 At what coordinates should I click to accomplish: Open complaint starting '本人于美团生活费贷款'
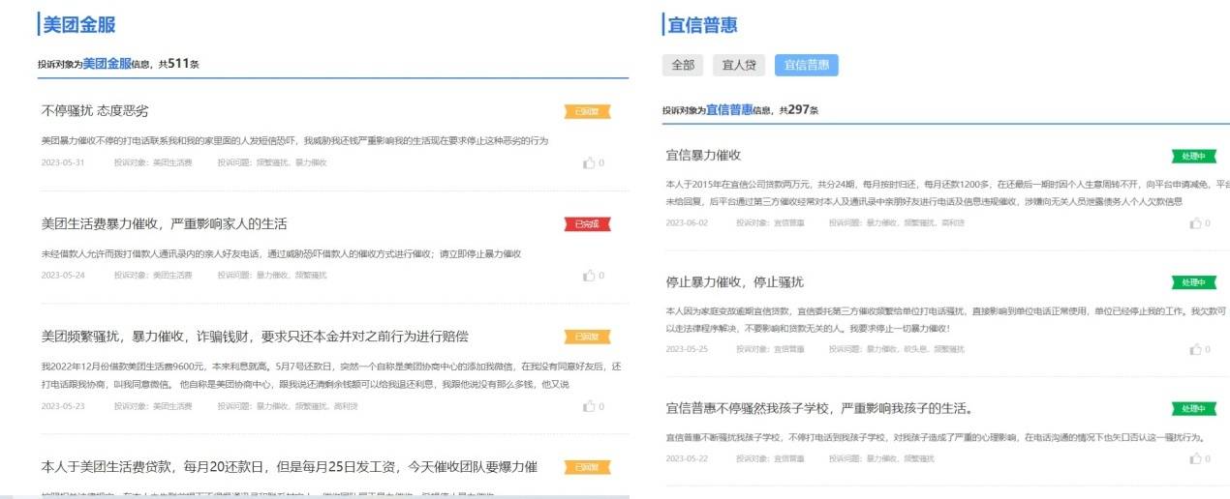(289, 467)
